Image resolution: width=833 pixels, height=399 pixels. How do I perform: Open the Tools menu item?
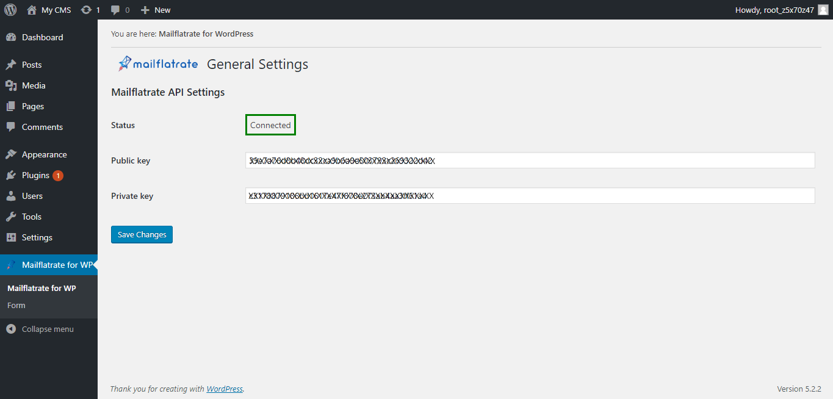tap(32, 217)
